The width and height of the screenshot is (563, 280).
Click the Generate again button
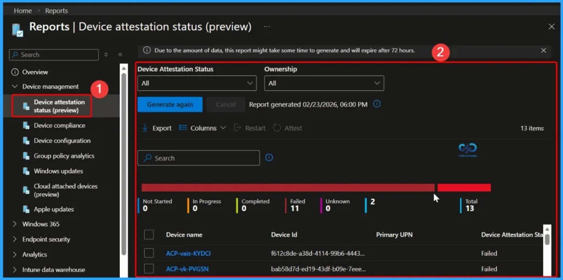click(170, 105)
